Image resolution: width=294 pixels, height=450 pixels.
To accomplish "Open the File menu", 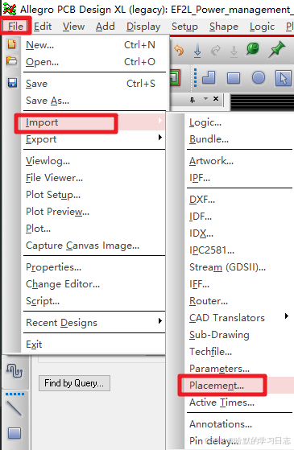I will coord(15,27).
